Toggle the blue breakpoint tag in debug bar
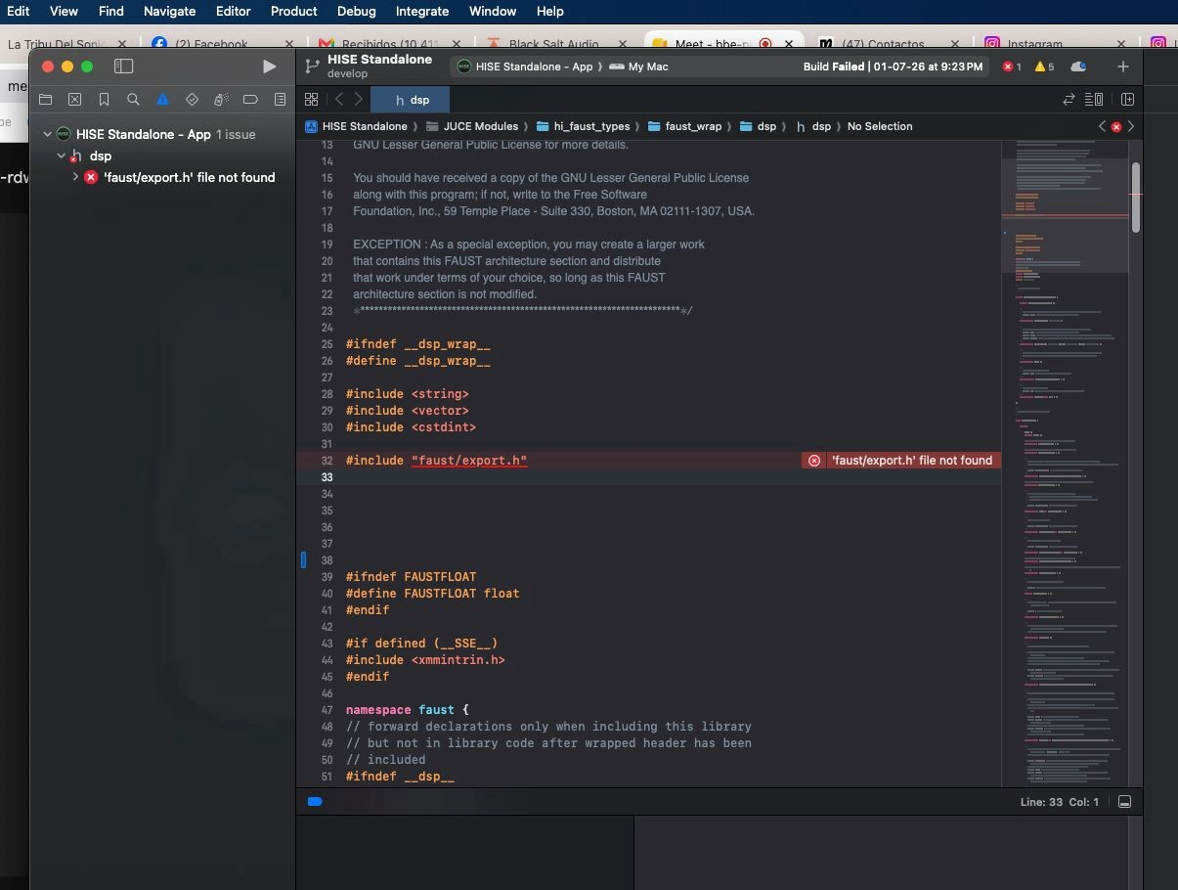Screen dimensions: 1178x890 (x=315, y=802)
